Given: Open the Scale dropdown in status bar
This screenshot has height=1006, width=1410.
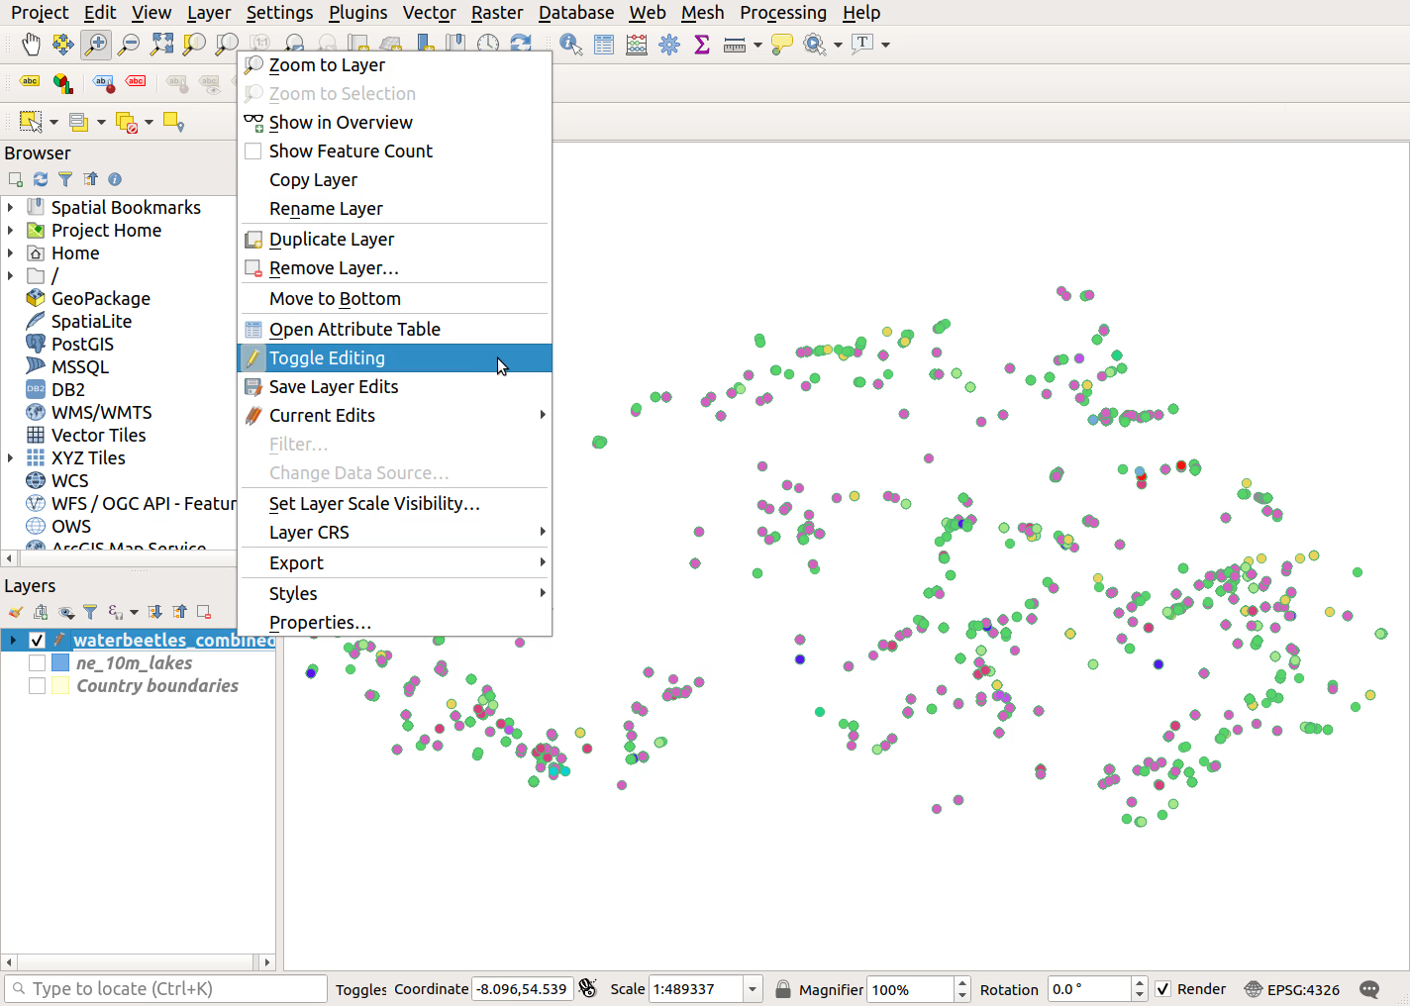Looking at the screenshot, I should pyautogui.click(x=754, y=989).
